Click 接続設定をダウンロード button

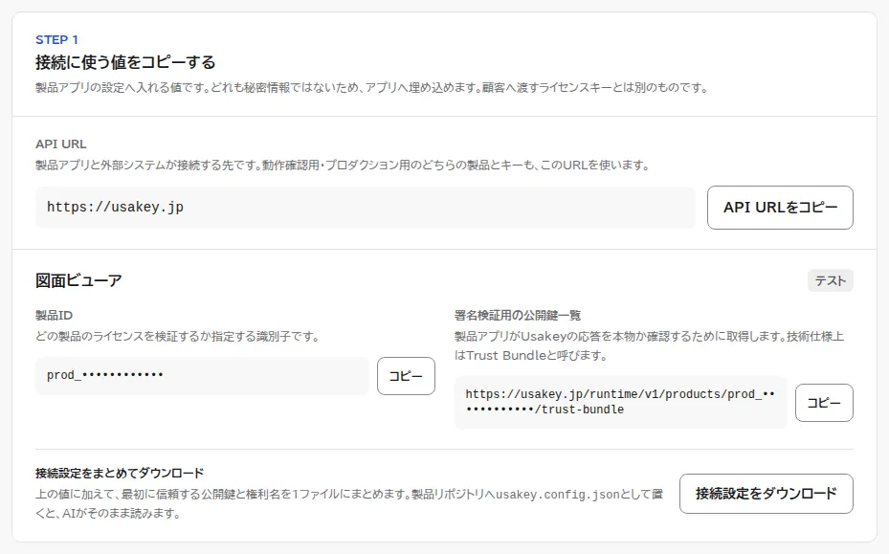766,494
